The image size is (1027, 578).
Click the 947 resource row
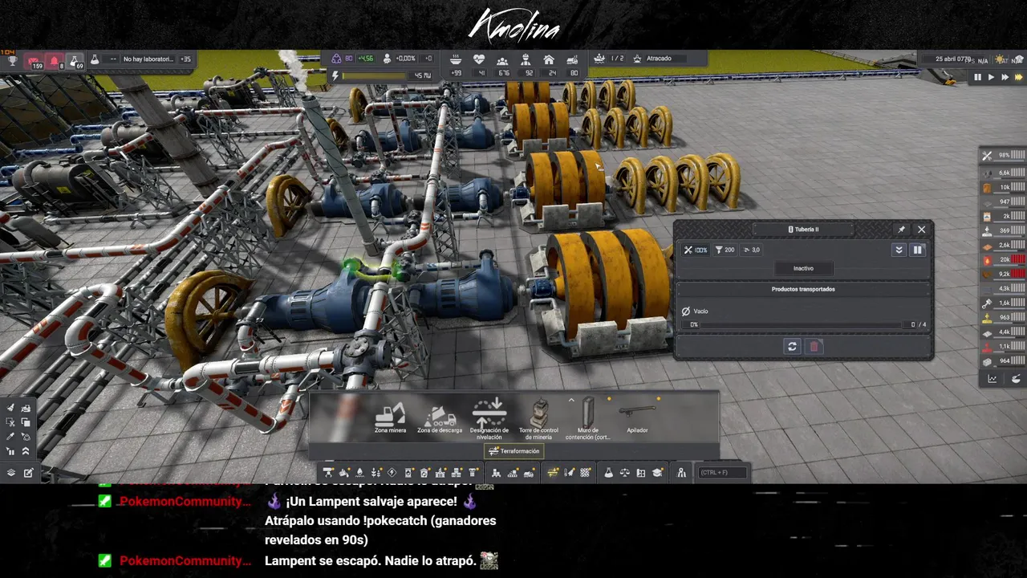(x=1003, y=201)
